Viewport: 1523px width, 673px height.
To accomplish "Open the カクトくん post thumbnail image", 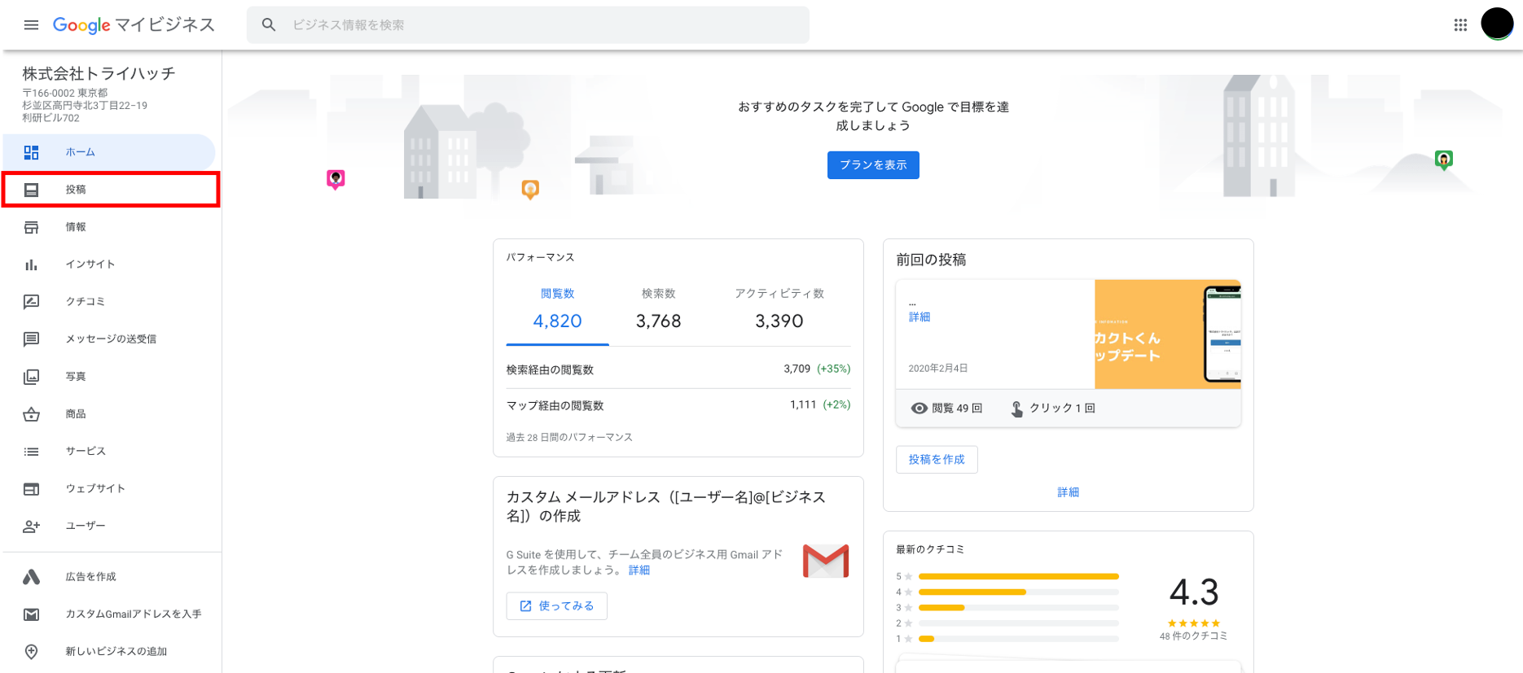I will click(x=1167, y=334).
